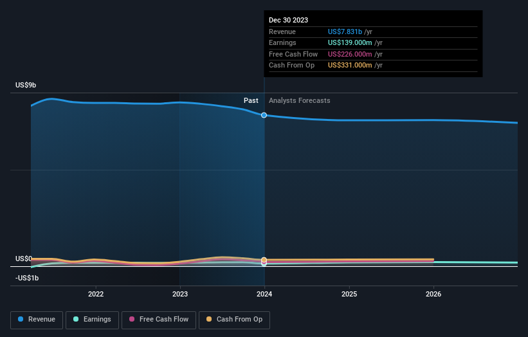Screen dimensions: 528x337
Task: Toggle the Revenue legend series
Action: coord(37,320)
